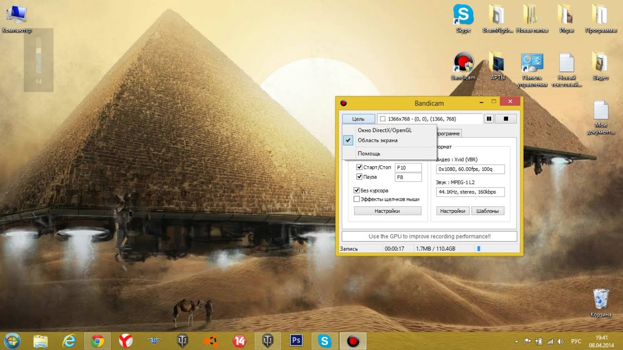Viewport: 623px width, 350px height.
Task: Select the Новый текстовый... file icon
Action: click(567, 70)
